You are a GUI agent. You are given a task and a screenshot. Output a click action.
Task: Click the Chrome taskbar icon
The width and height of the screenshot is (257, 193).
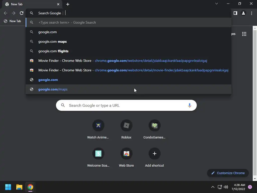[x=30, y=187]
